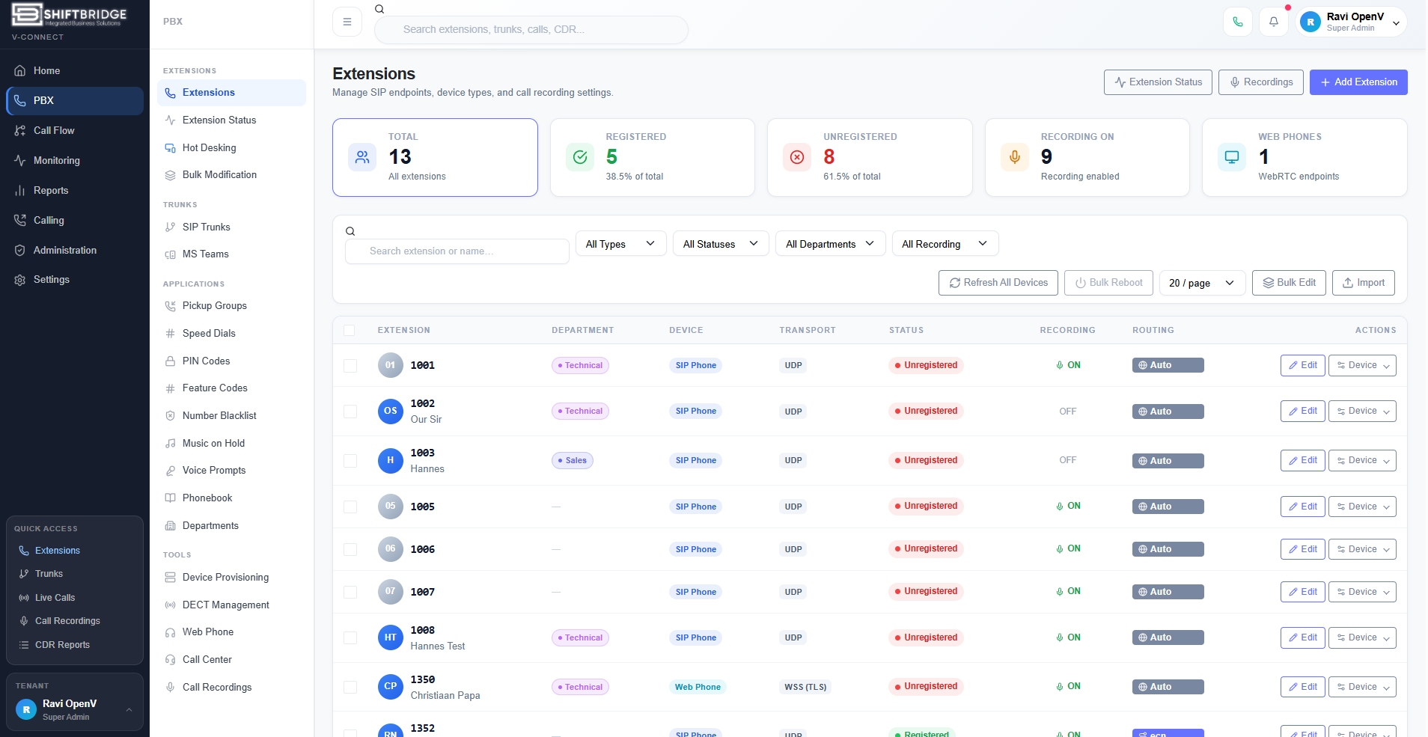Toggle sidebar with hamburger menu icon

tap(347, 22)
